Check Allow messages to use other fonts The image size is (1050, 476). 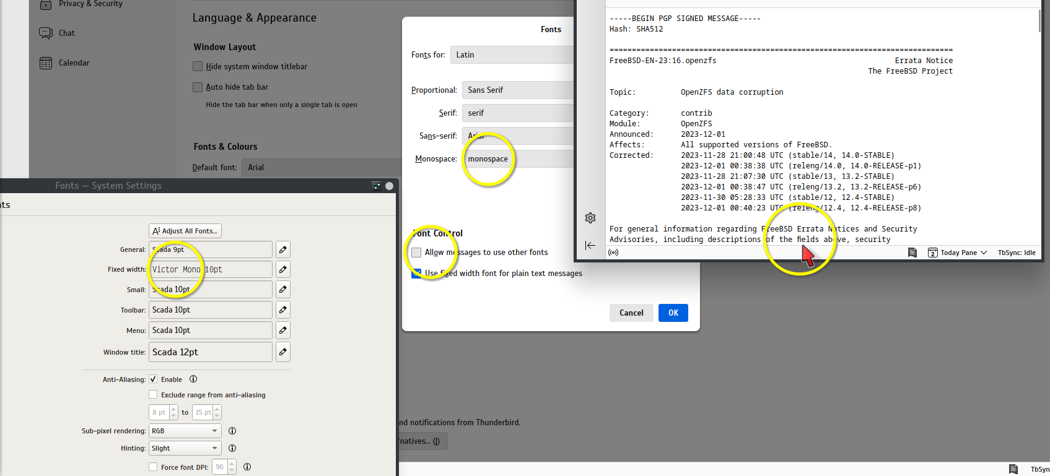416,253
